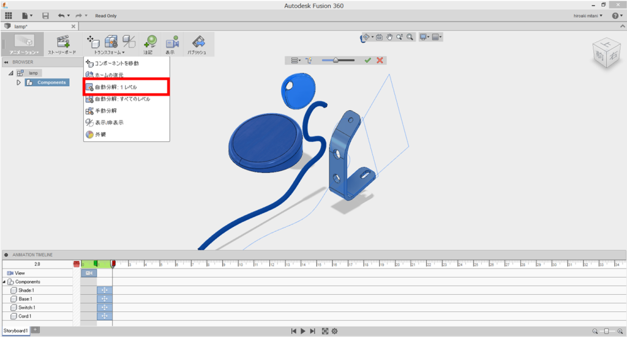Select the View row in the timeline
627x337 pixels.
pos(37,273)
